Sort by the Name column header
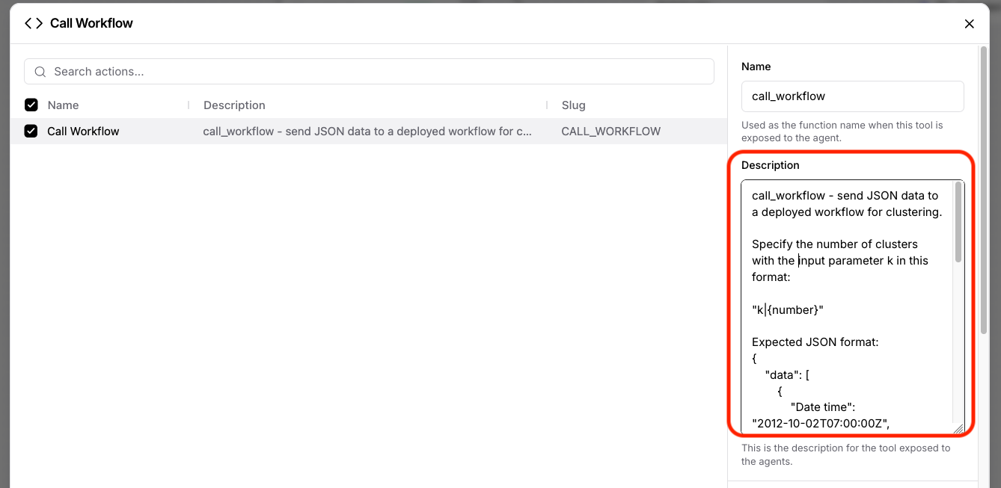Viewport: 1001px width, 488px height. click(63, 105)
